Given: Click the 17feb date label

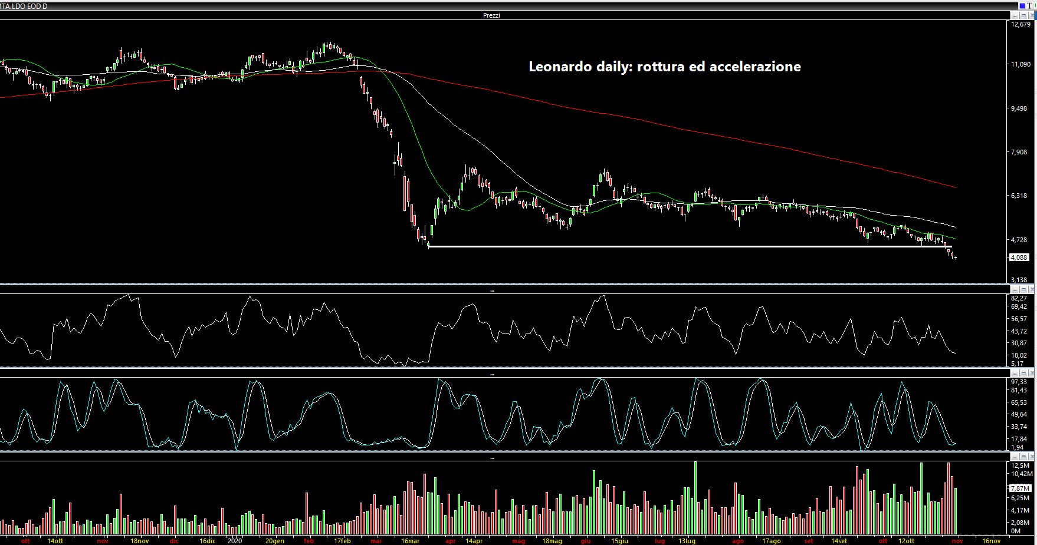Looking at the screenshot, I should (x=342, y=540).
